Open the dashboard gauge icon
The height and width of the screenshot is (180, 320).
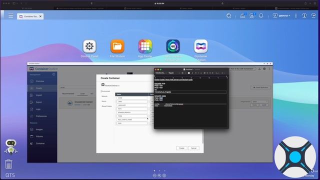pos(313,15)
